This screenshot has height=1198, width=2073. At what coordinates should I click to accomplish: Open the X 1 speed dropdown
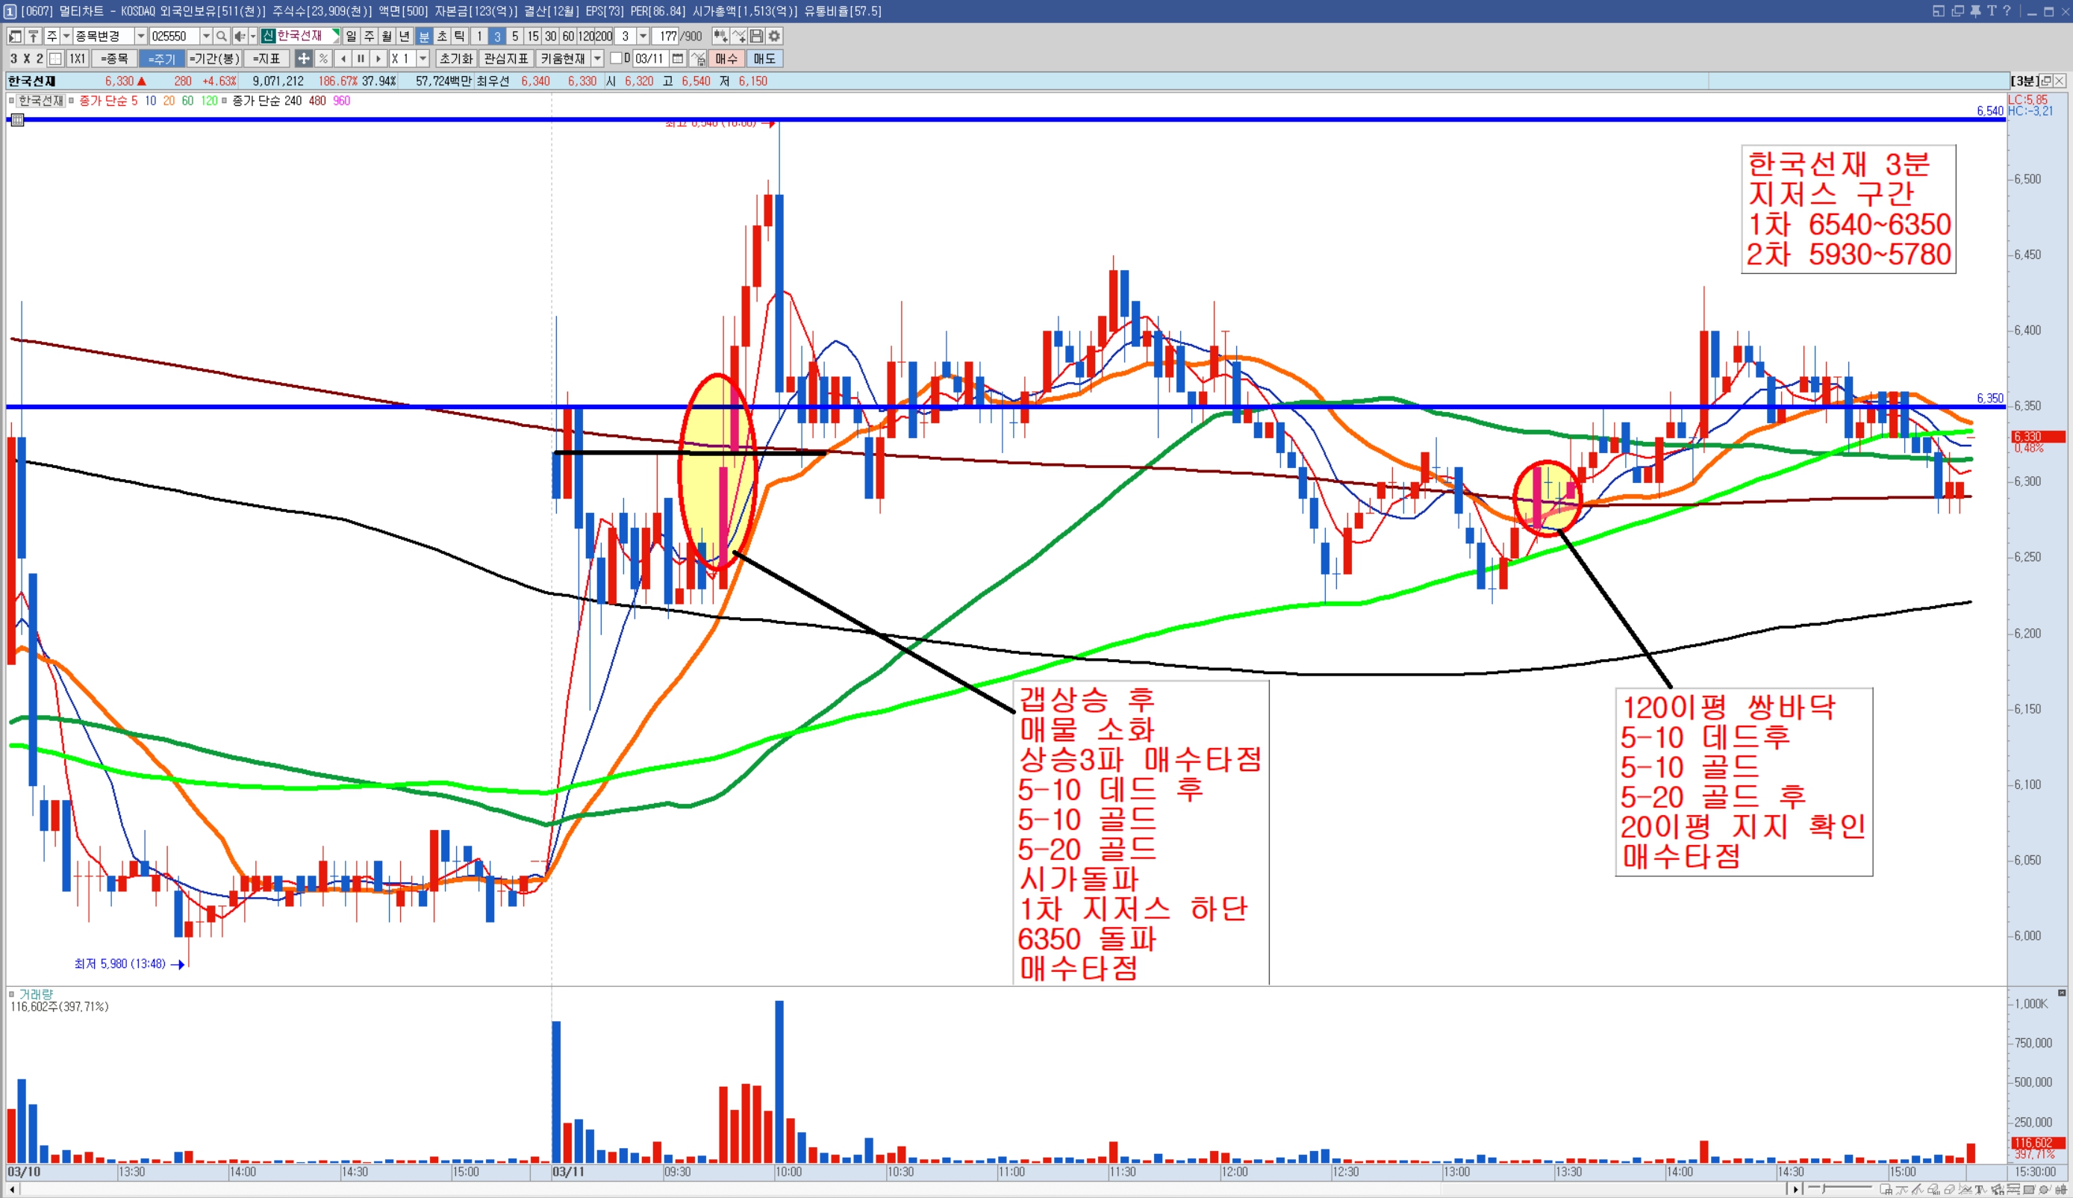(x=423, y=58)
